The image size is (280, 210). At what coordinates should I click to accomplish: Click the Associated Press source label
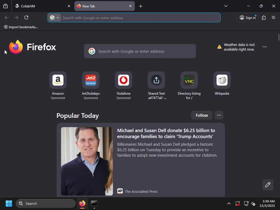(141, 191)
